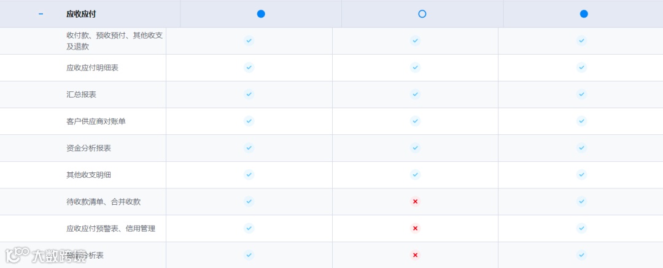The height and width of the screenshot is (268, 663).
Task: Click middle-column checkmark for 其他收支明细
Action: [415, 175]
